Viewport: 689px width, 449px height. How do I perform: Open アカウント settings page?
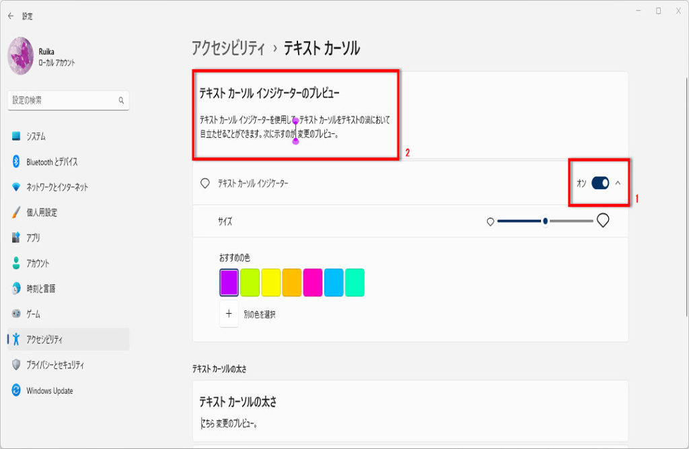tap(38, 263)
